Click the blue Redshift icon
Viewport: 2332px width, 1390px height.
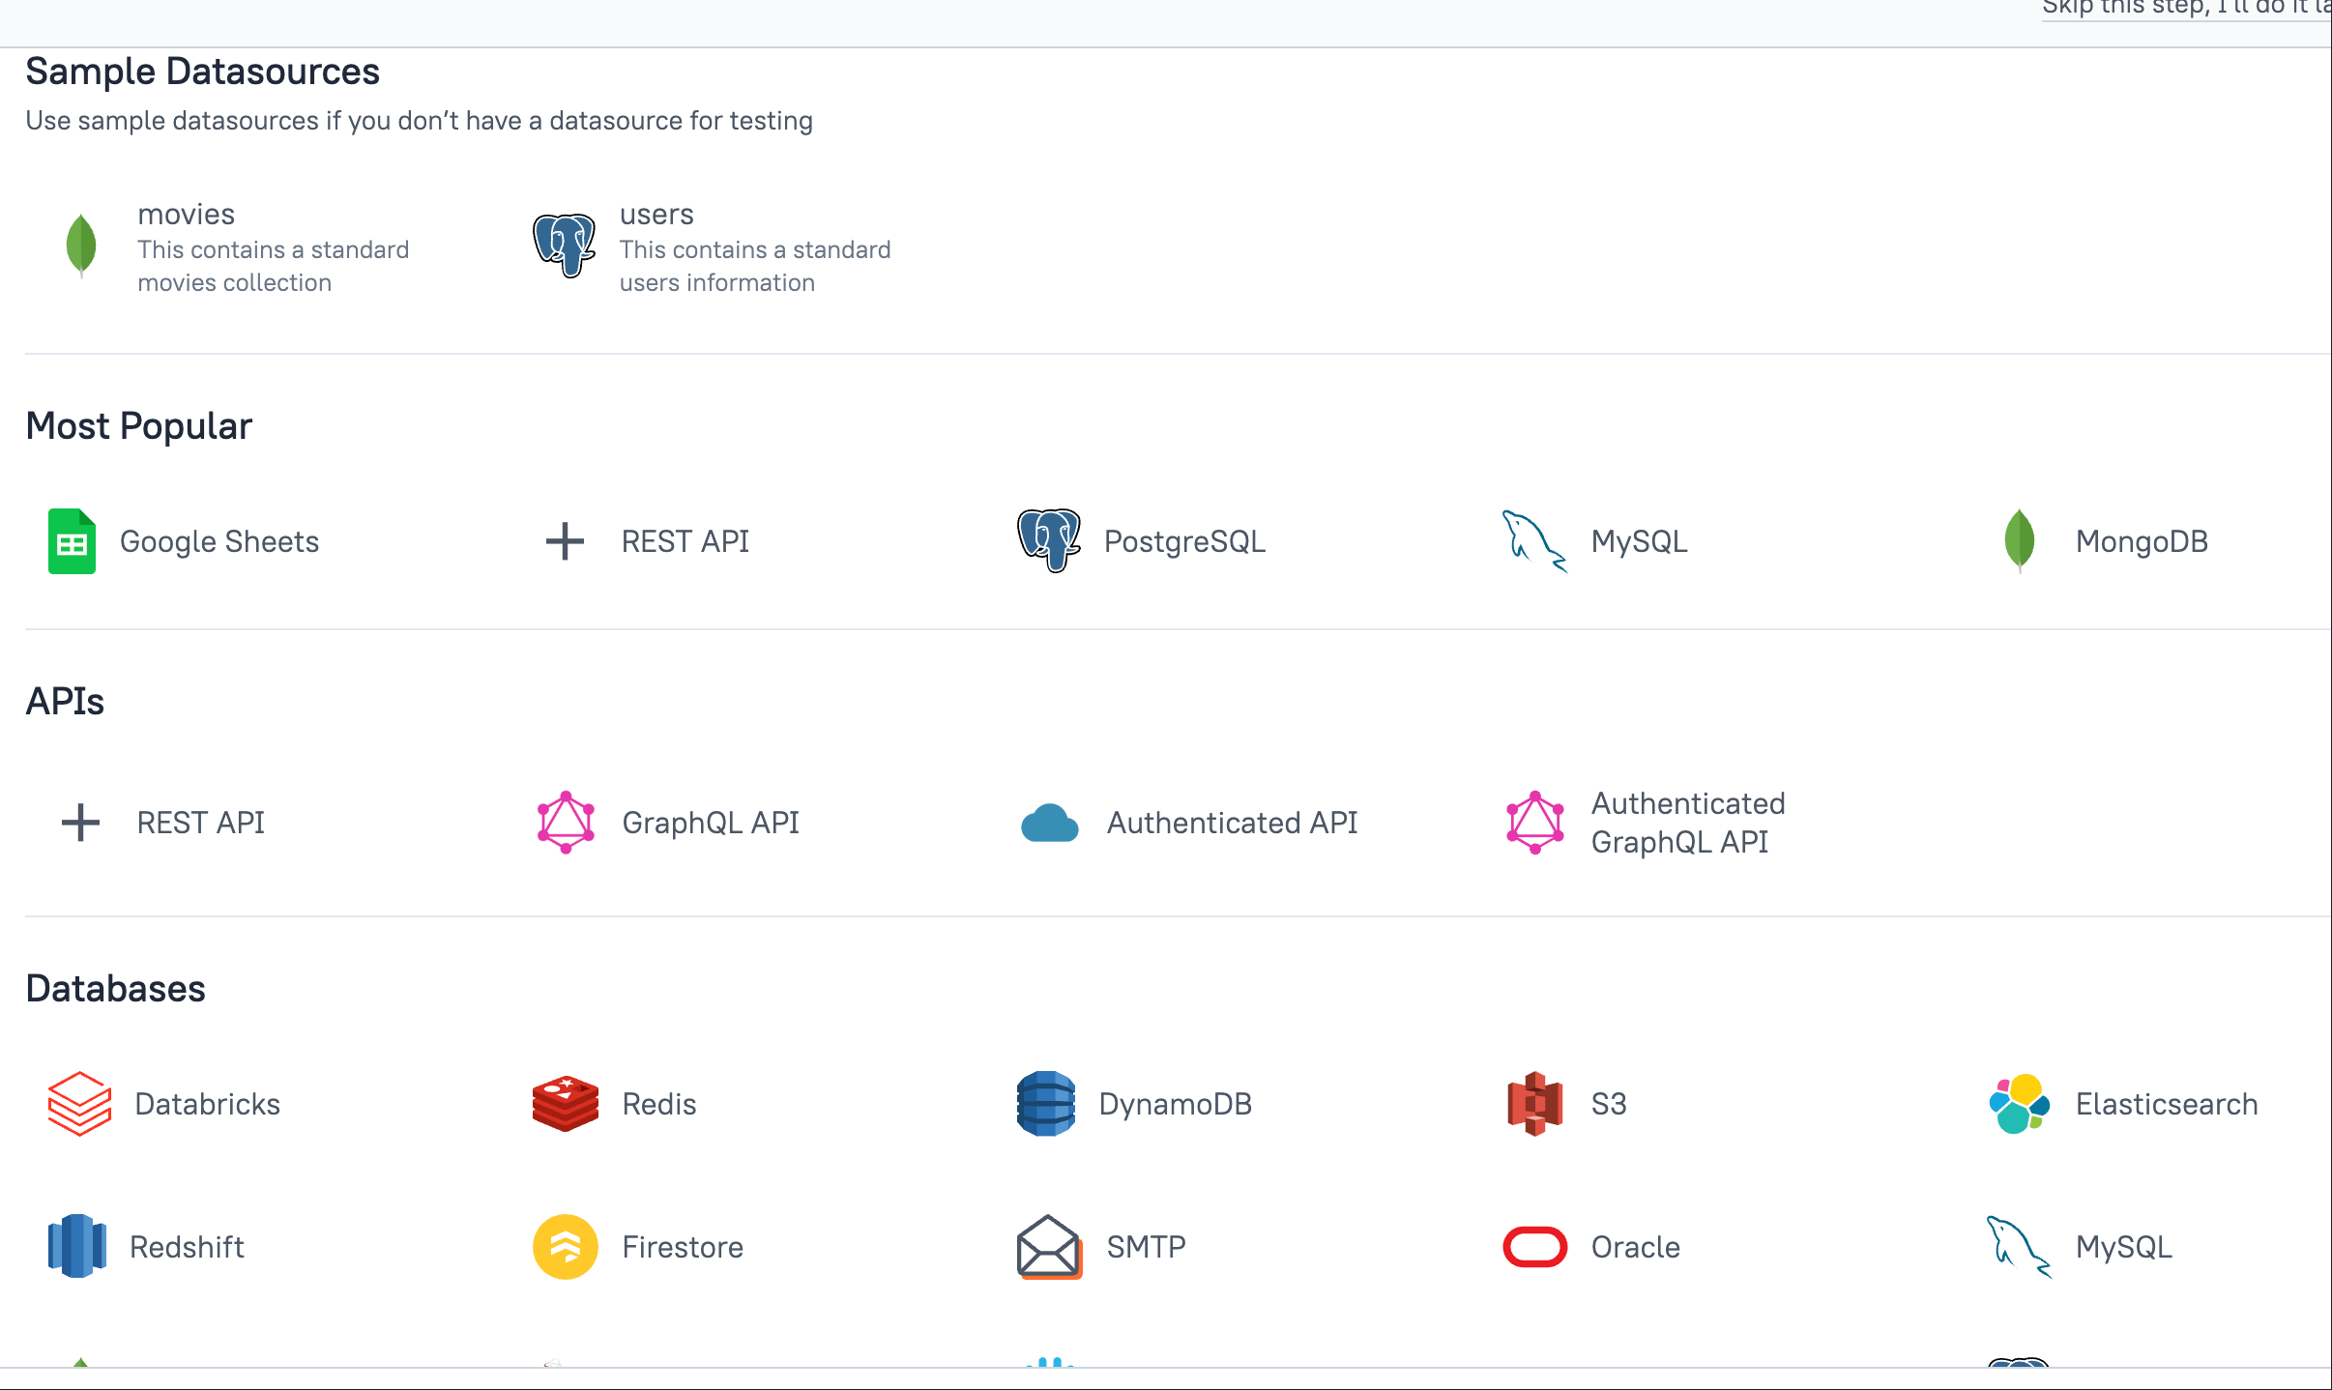pos(77,1247)
